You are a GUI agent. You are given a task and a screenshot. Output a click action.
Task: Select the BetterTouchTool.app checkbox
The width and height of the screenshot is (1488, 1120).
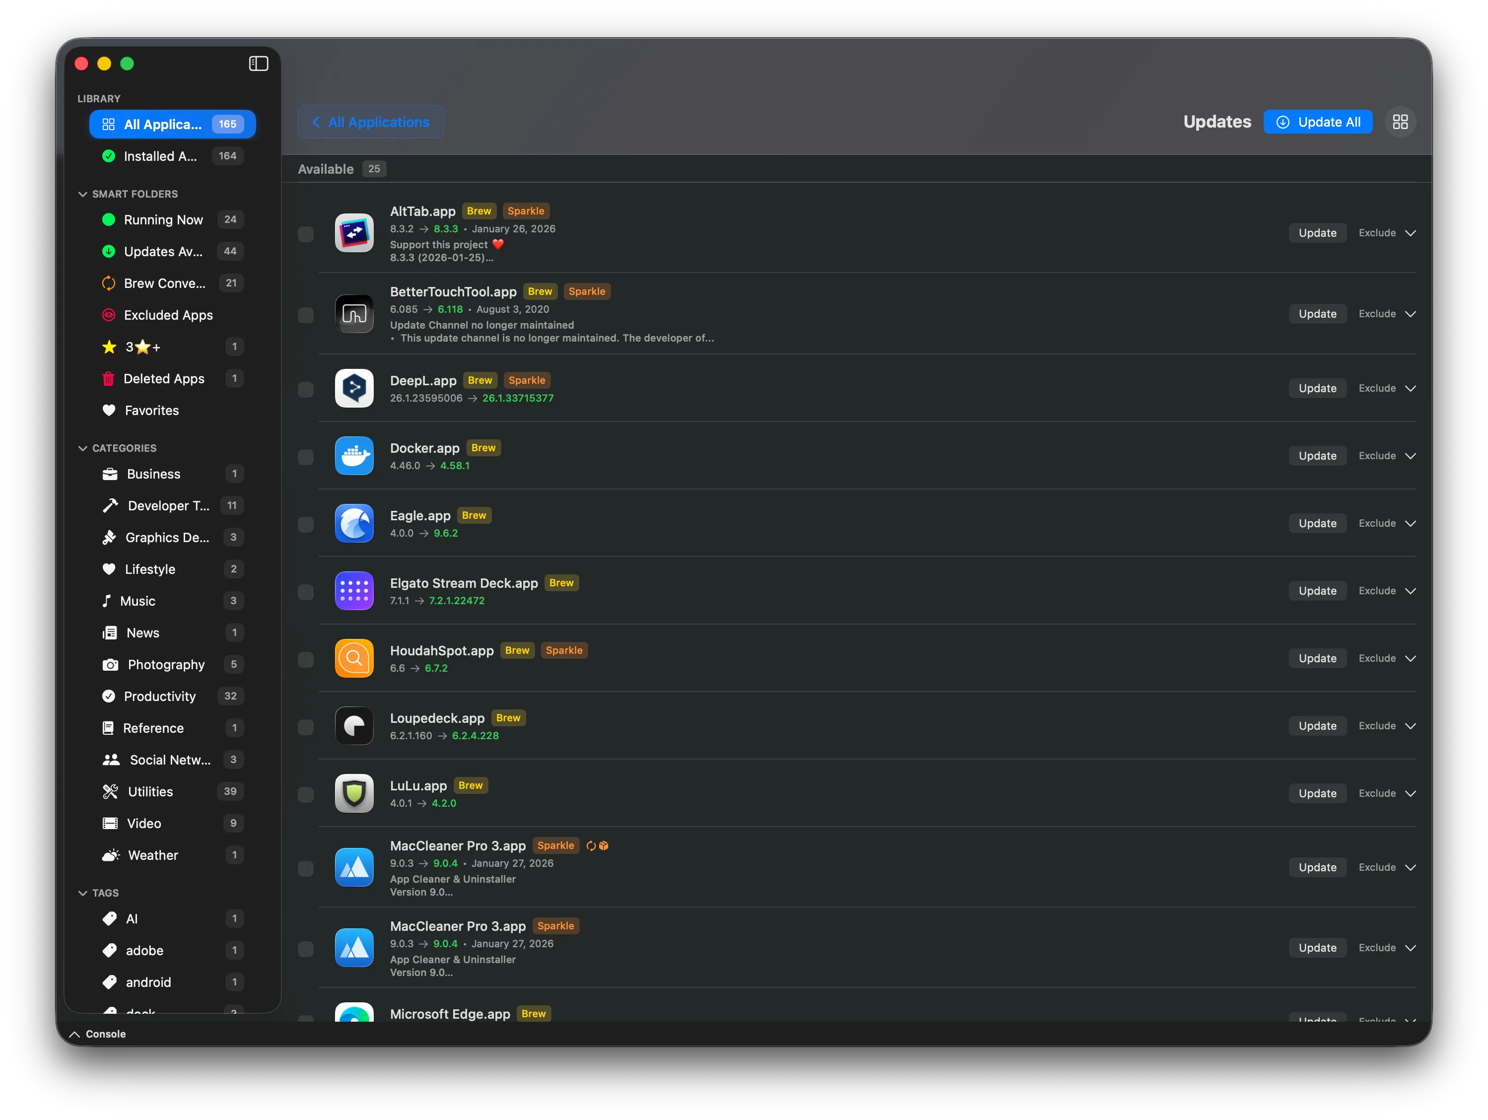point(305,315)
